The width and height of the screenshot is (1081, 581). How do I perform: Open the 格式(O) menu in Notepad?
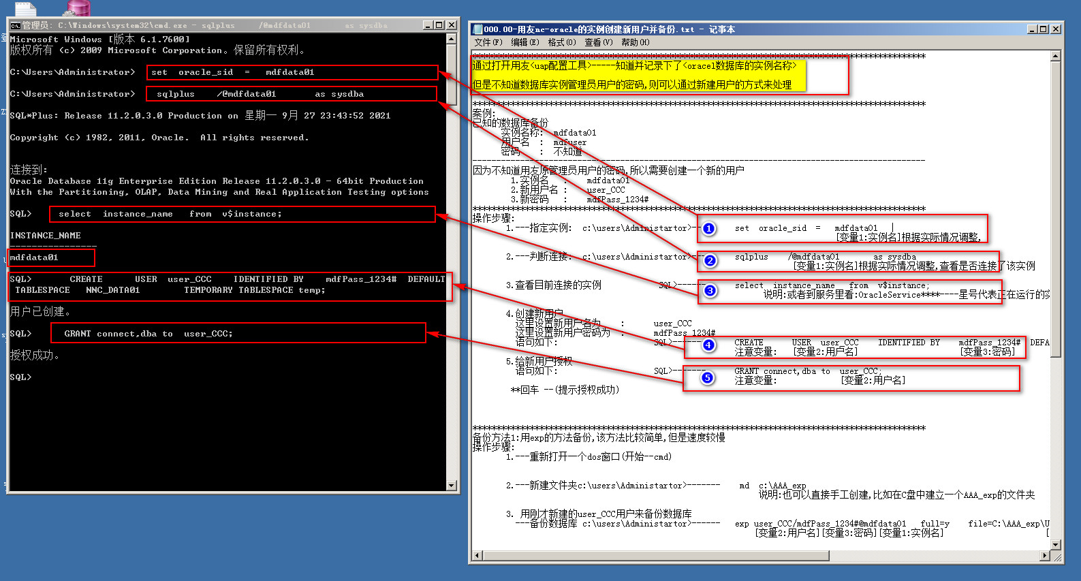(561, 42)
